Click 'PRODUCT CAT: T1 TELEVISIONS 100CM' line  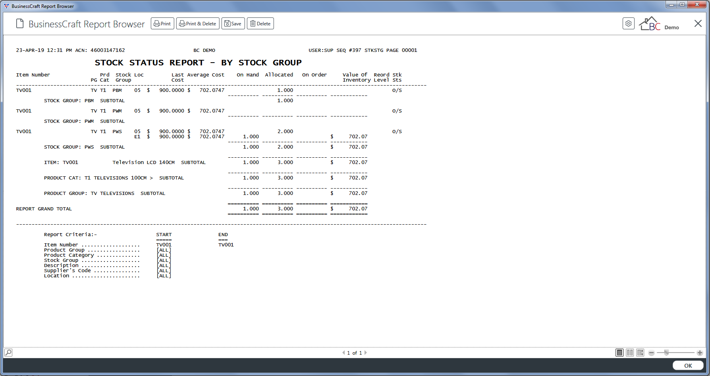pyautogui.click(x=114, y=178)
